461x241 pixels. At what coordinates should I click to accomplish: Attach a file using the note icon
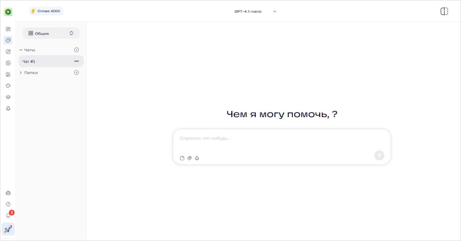[182, 158]
